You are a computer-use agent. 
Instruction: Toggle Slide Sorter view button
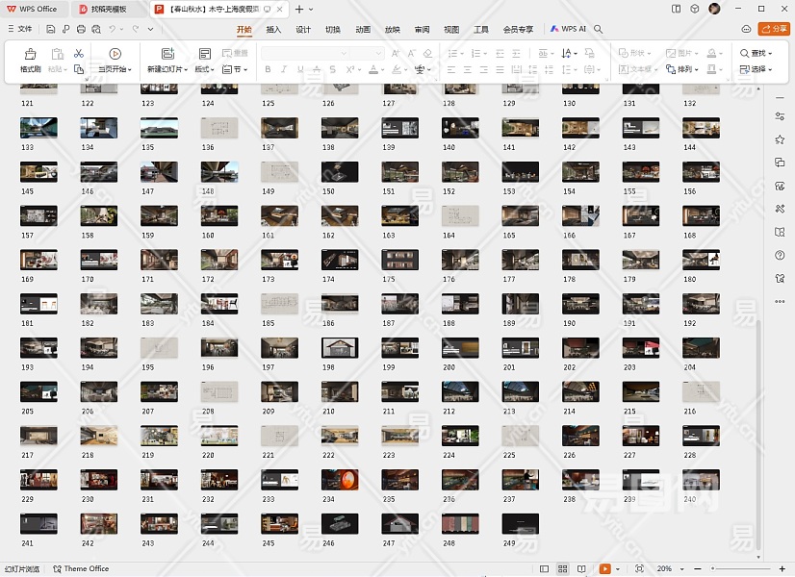click(x=564, y=568)
